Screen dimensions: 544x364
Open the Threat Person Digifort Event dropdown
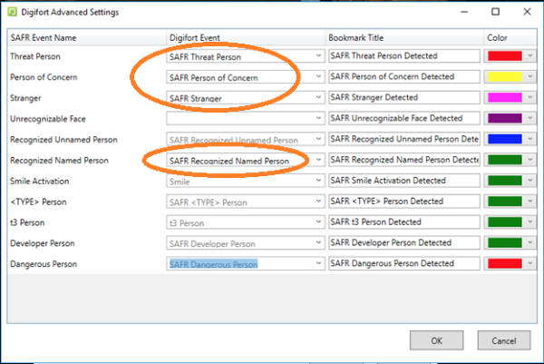coord(318,56)
